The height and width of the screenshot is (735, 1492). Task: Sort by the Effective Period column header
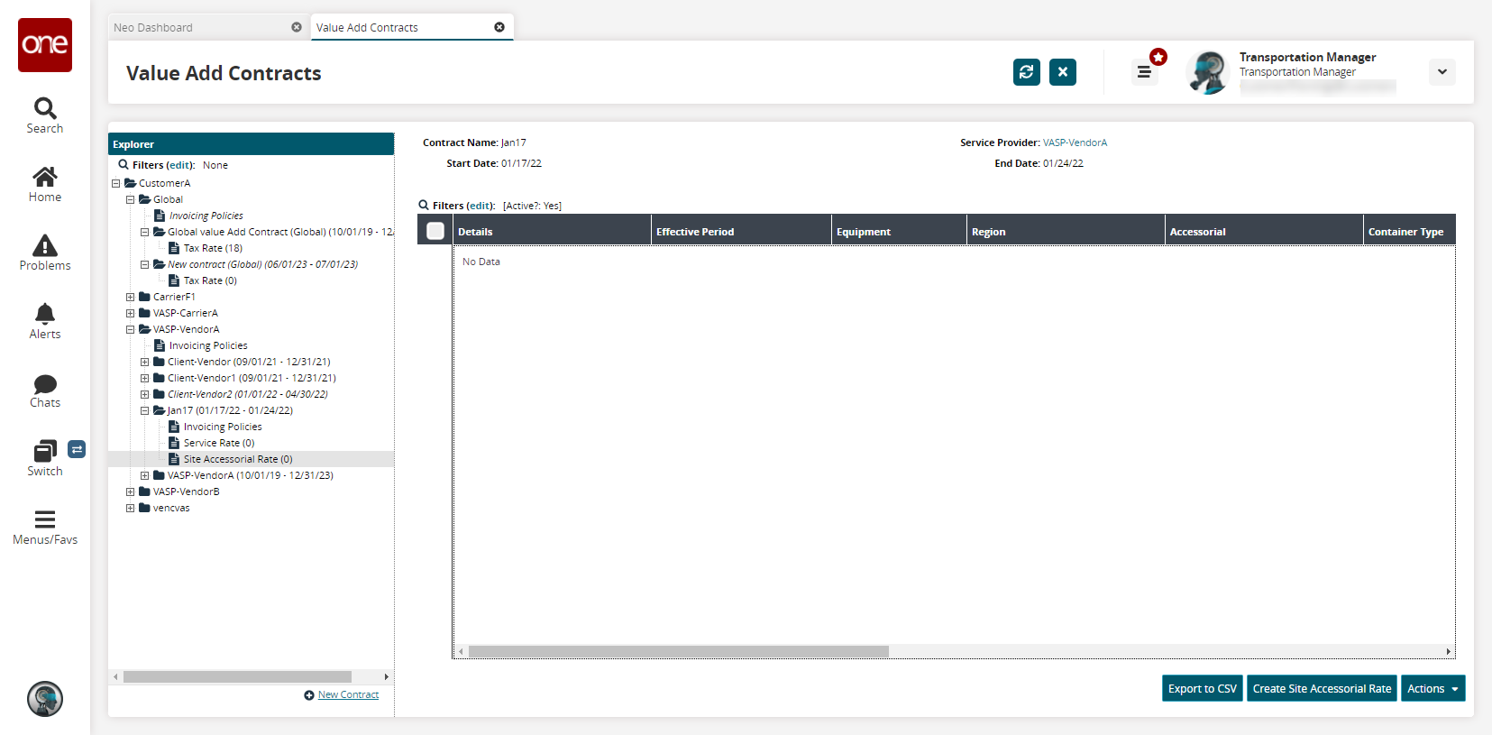pos(741,231)
